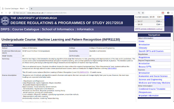Image resolution: width=174 pixels, height=109 pixels.
Task: Select the 16-17 session menu entry
Action: (149, 21)
